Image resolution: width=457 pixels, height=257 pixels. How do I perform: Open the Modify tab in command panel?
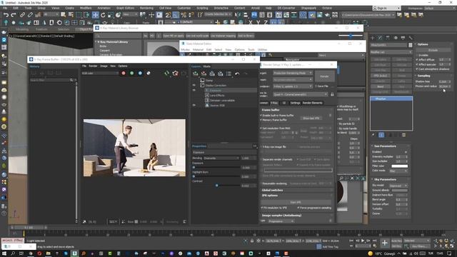pyautogui.click(x=380, y=38)
